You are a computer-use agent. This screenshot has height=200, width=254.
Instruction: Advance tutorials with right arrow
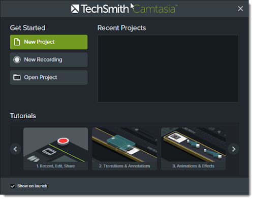(234, 149)
